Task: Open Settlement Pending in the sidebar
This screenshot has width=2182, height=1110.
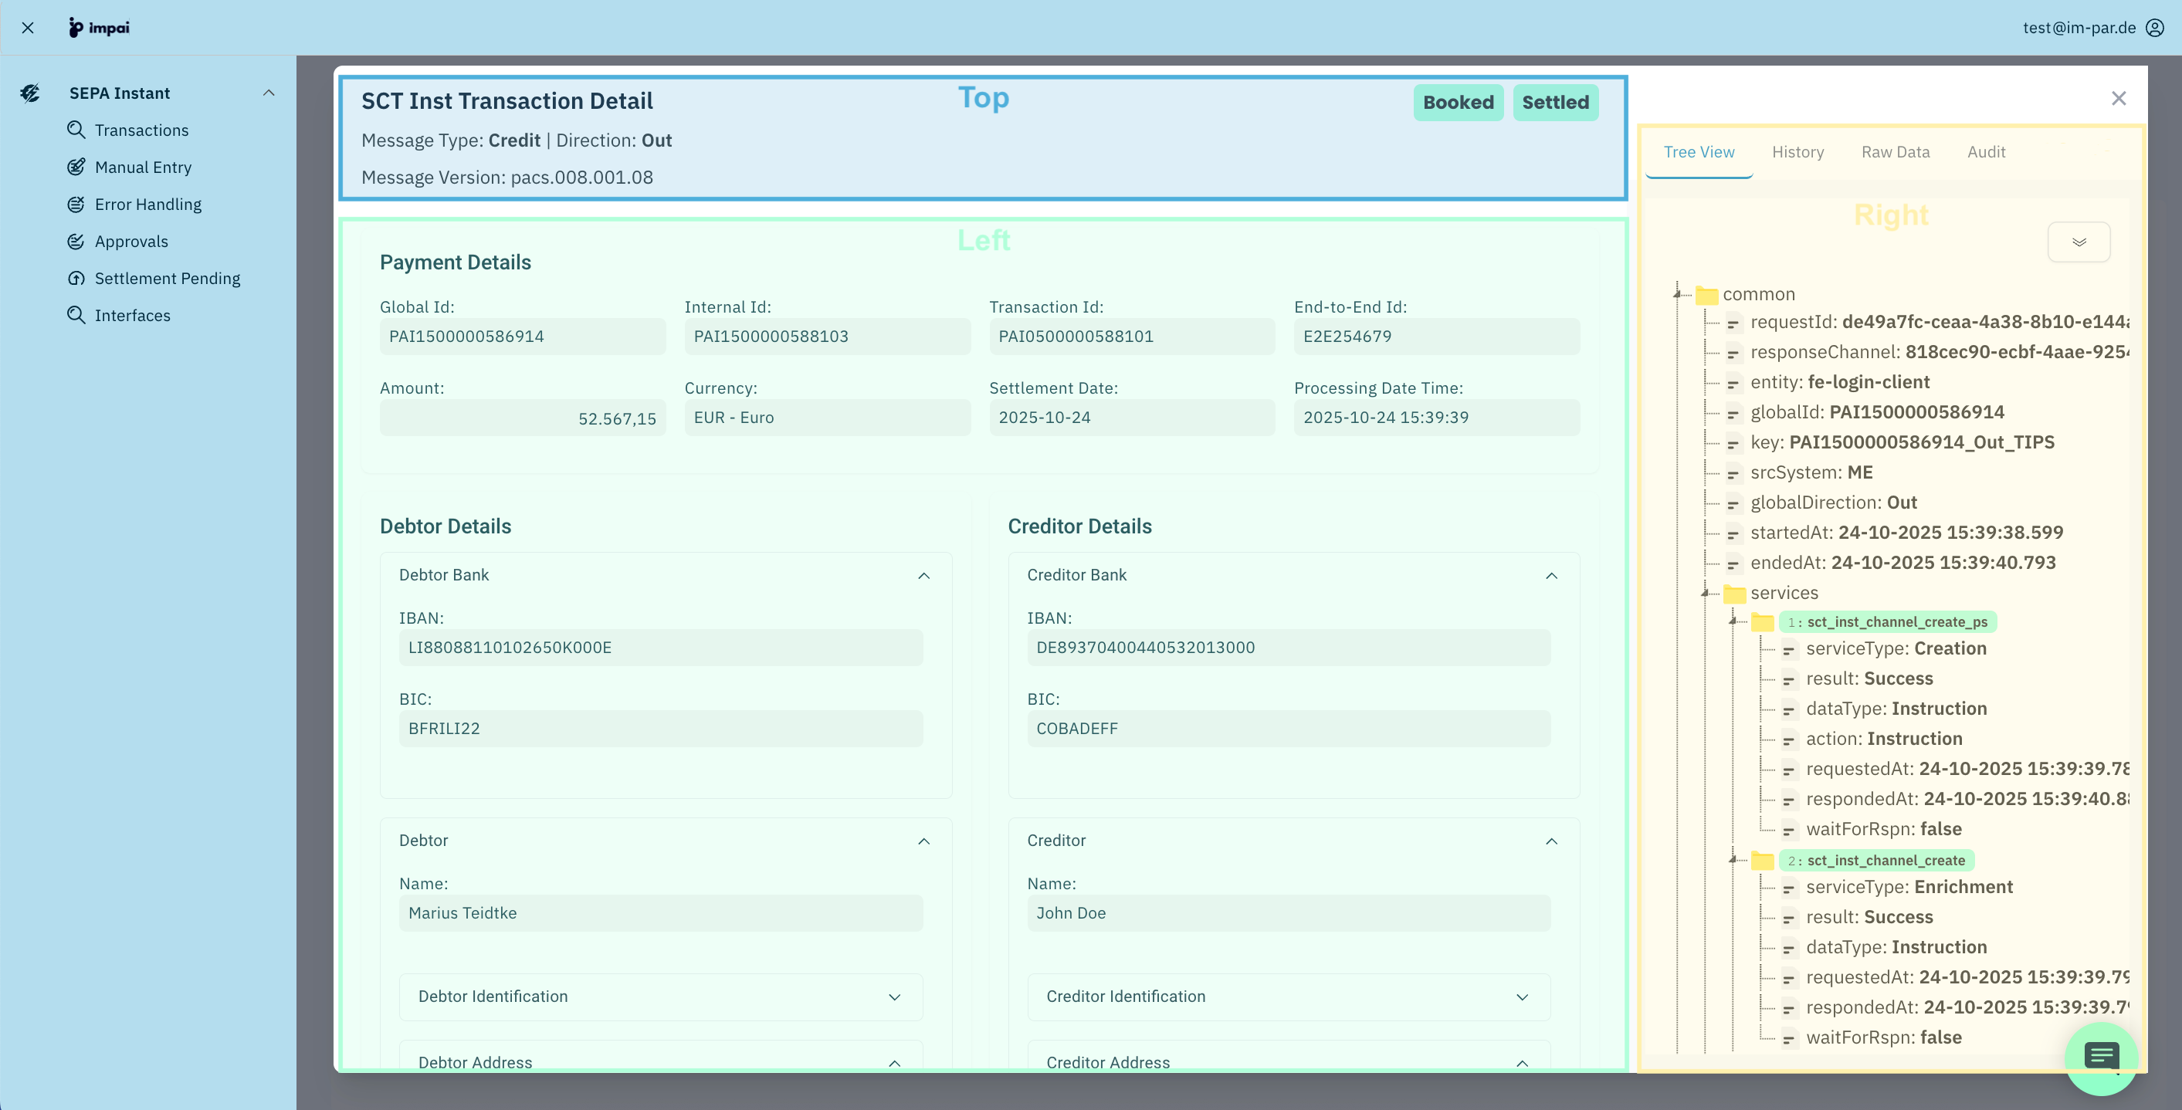Action: (x=167, y=278)
